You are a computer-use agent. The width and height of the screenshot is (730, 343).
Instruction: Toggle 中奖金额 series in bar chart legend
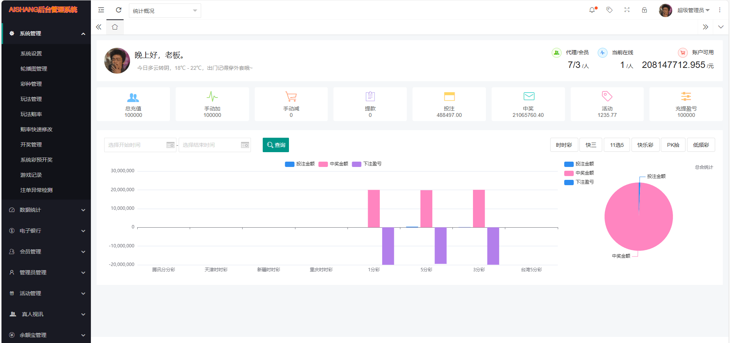coord(333,164)
